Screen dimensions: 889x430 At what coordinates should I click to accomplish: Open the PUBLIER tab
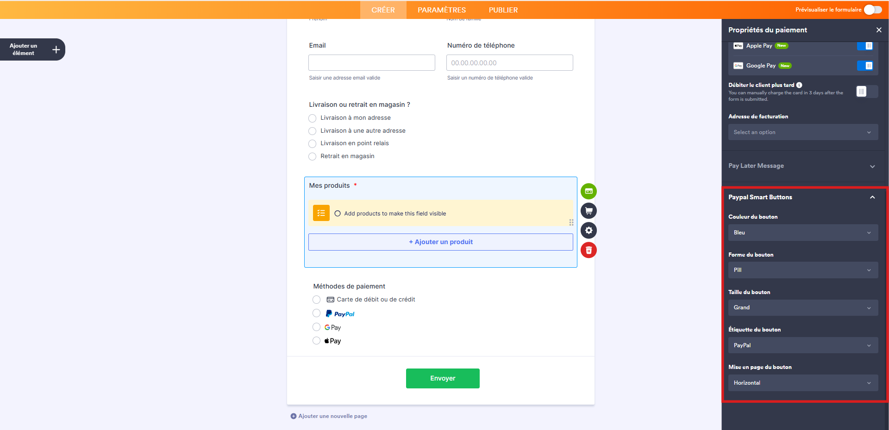tap(503, 10)
